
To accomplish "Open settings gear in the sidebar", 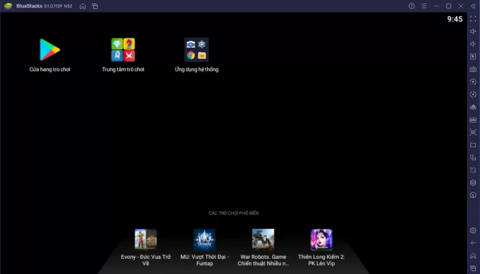I will [x=472, y=231].
